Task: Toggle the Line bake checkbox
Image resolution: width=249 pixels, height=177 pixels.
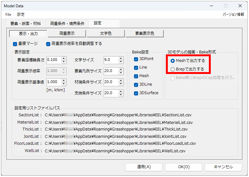Action: 136,68
